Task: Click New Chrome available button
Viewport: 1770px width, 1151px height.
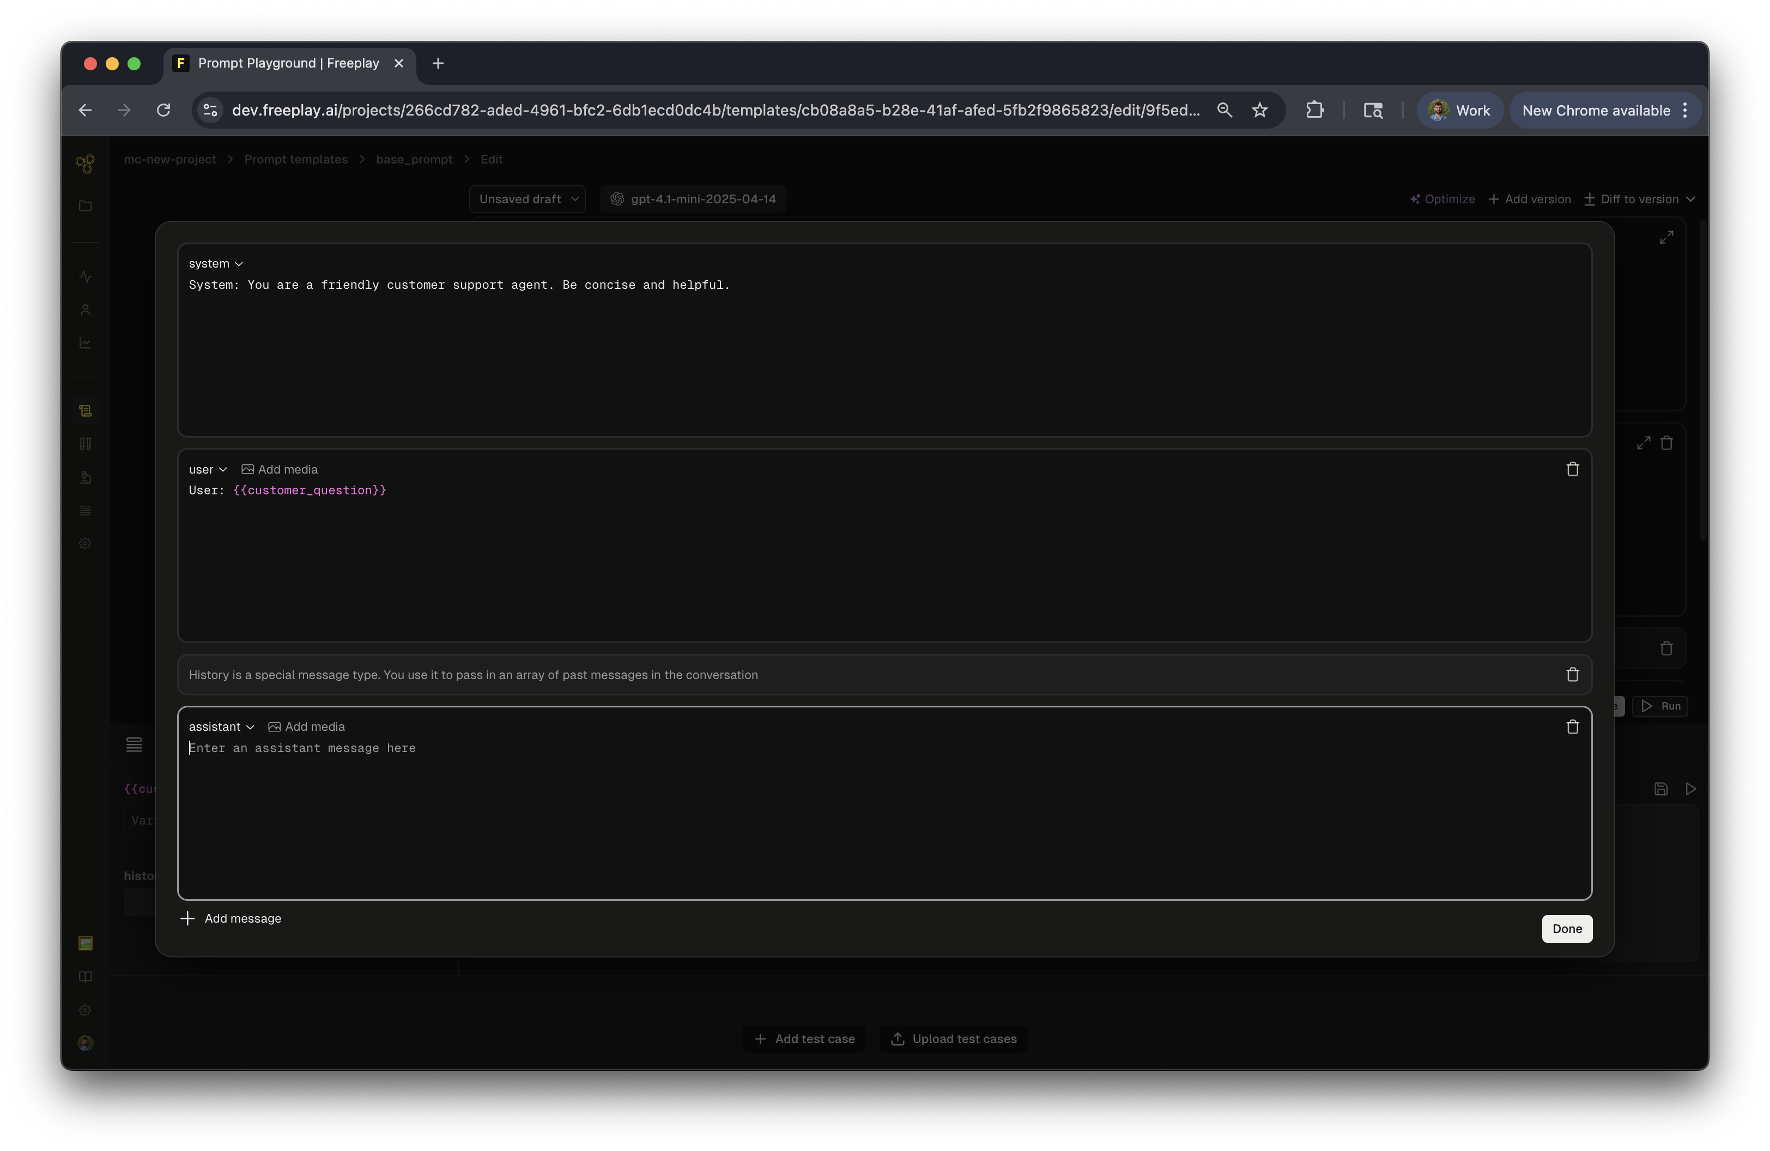Action: coord(1596,110)
